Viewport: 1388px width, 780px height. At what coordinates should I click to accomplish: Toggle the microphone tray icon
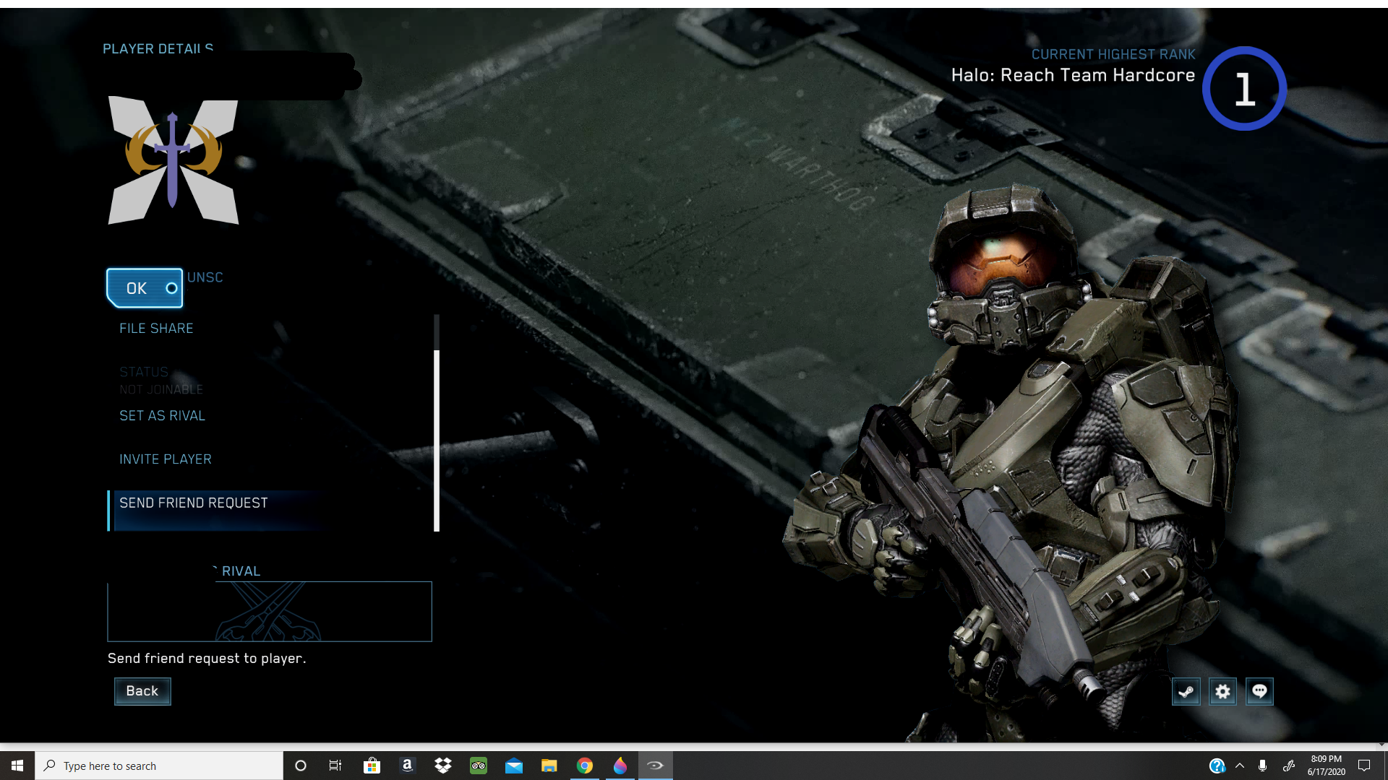[1262, 766]
